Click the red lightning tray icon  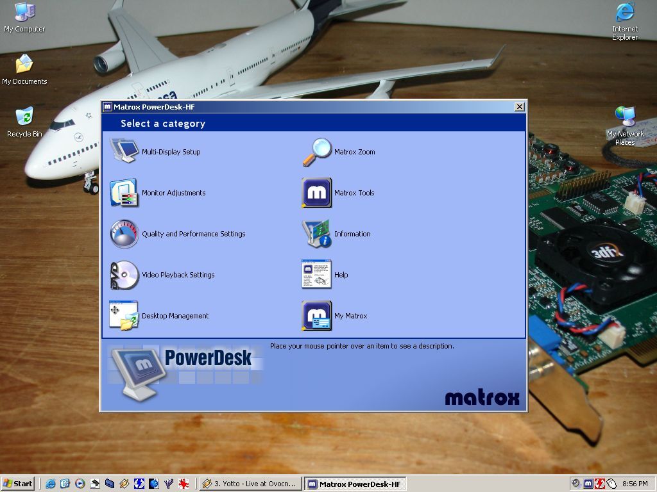[x=600, y=484]
